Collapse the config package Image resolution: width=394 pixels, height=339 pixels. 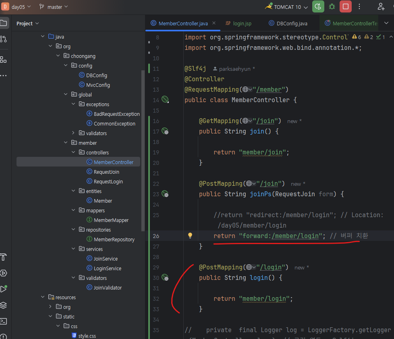point(66,66)
